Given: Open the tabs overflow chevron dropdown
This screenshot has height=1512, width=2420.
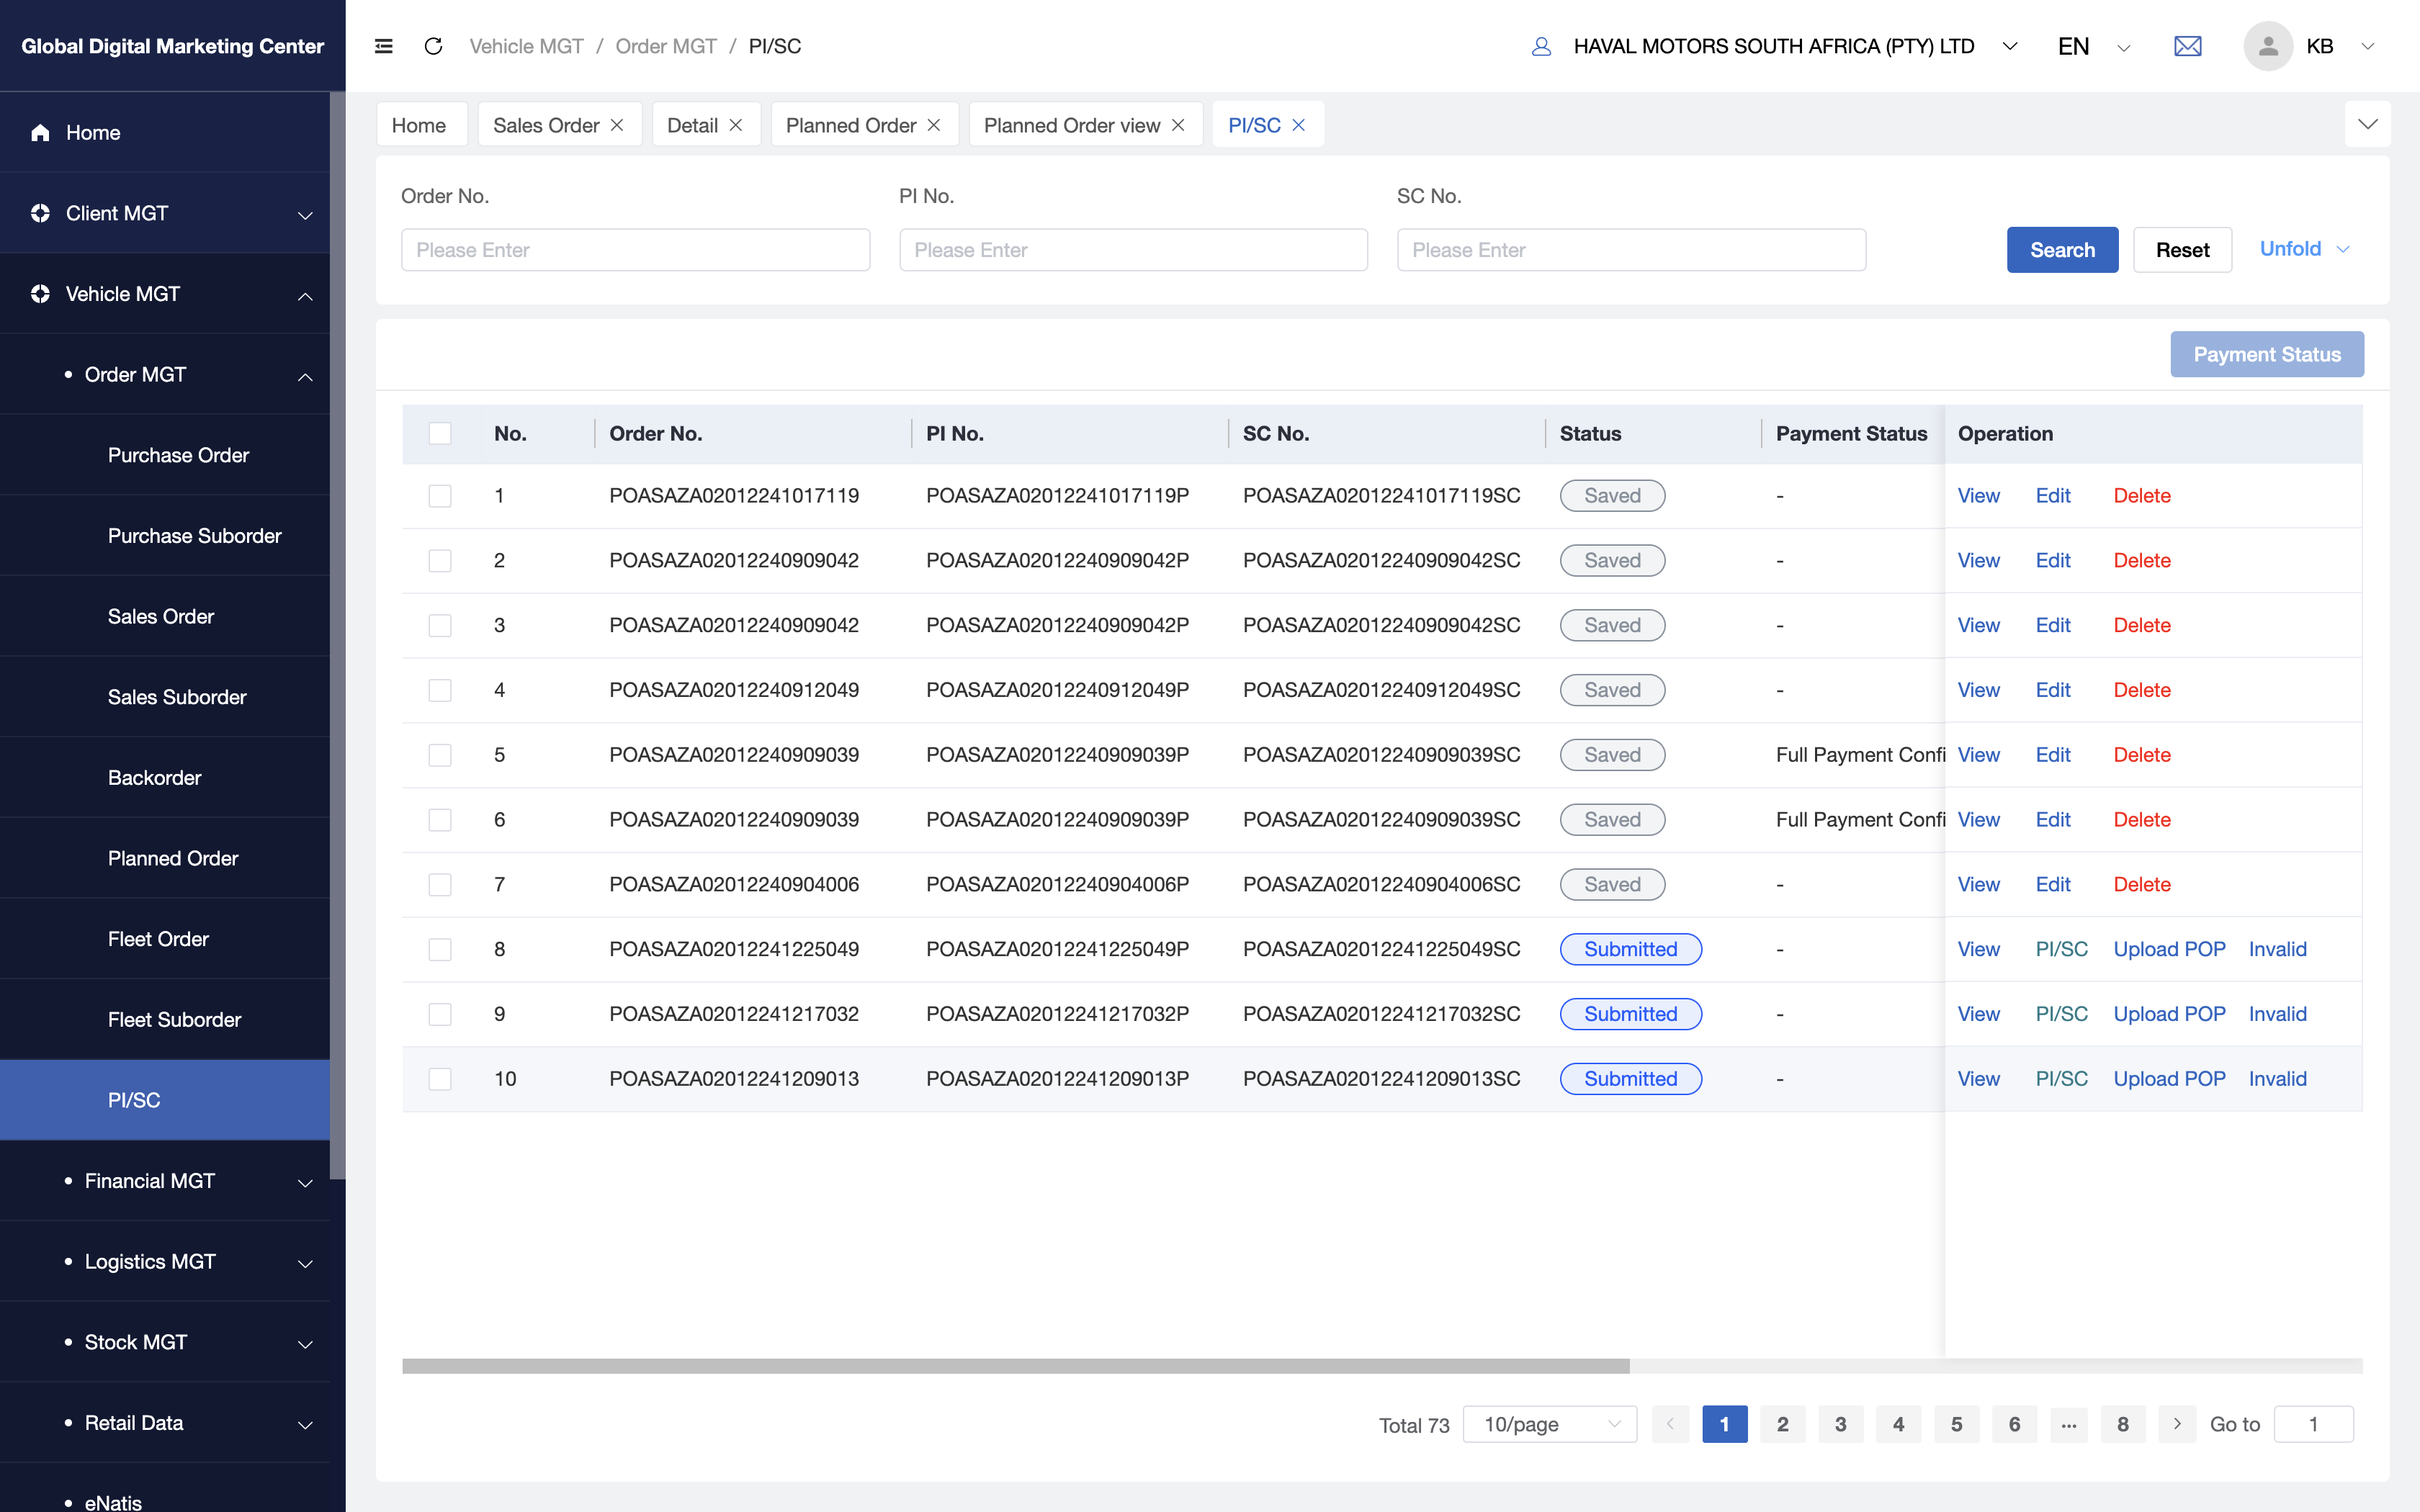Looking at the screenshot, I should pos(2367,124).
